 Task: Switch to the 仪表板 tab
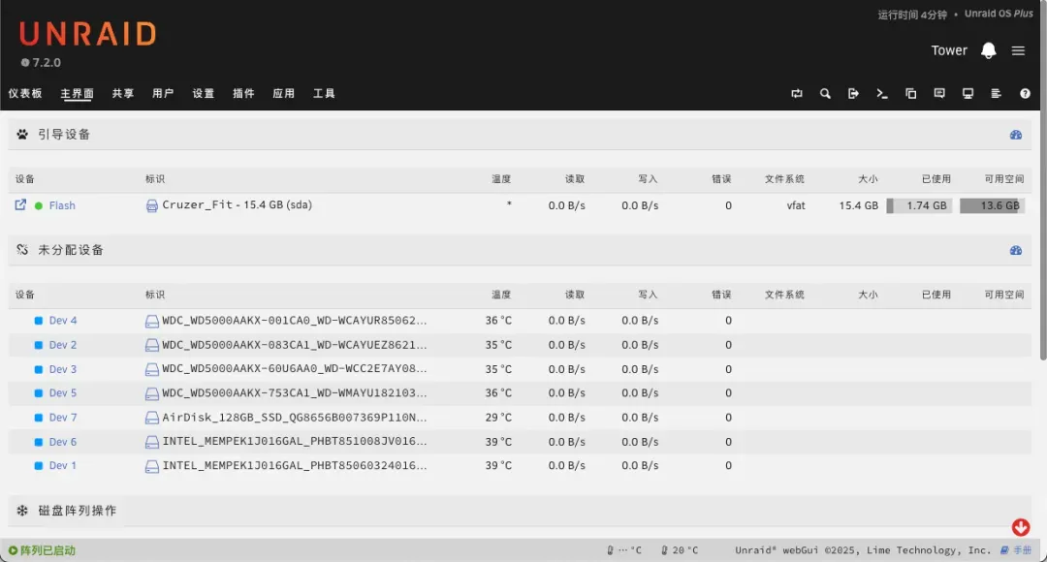[25, 94]
